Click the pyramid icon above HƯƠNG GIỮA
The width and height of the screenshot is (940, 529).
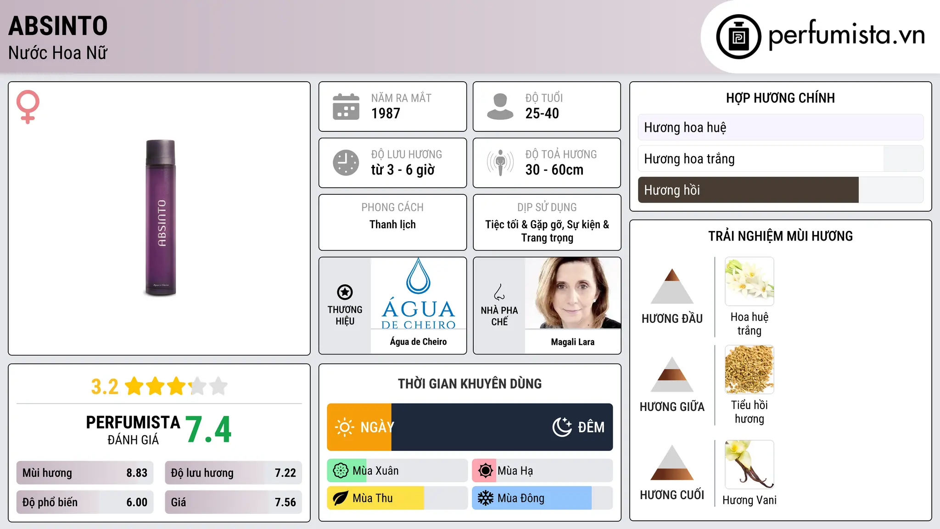[x=672, y=374]
